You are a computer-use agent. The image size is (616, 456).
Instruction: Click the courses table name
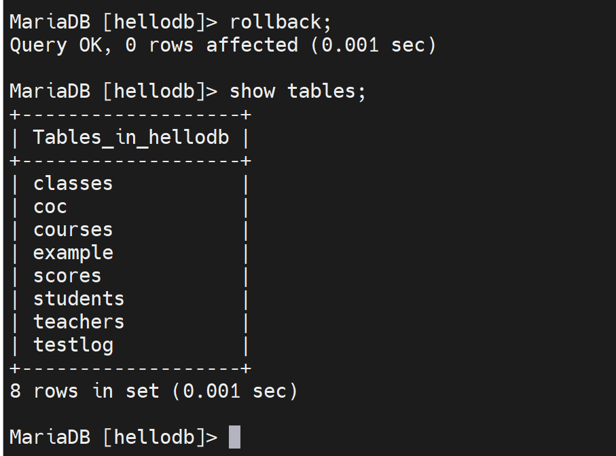pyautogui.click(x=73, y=229)
